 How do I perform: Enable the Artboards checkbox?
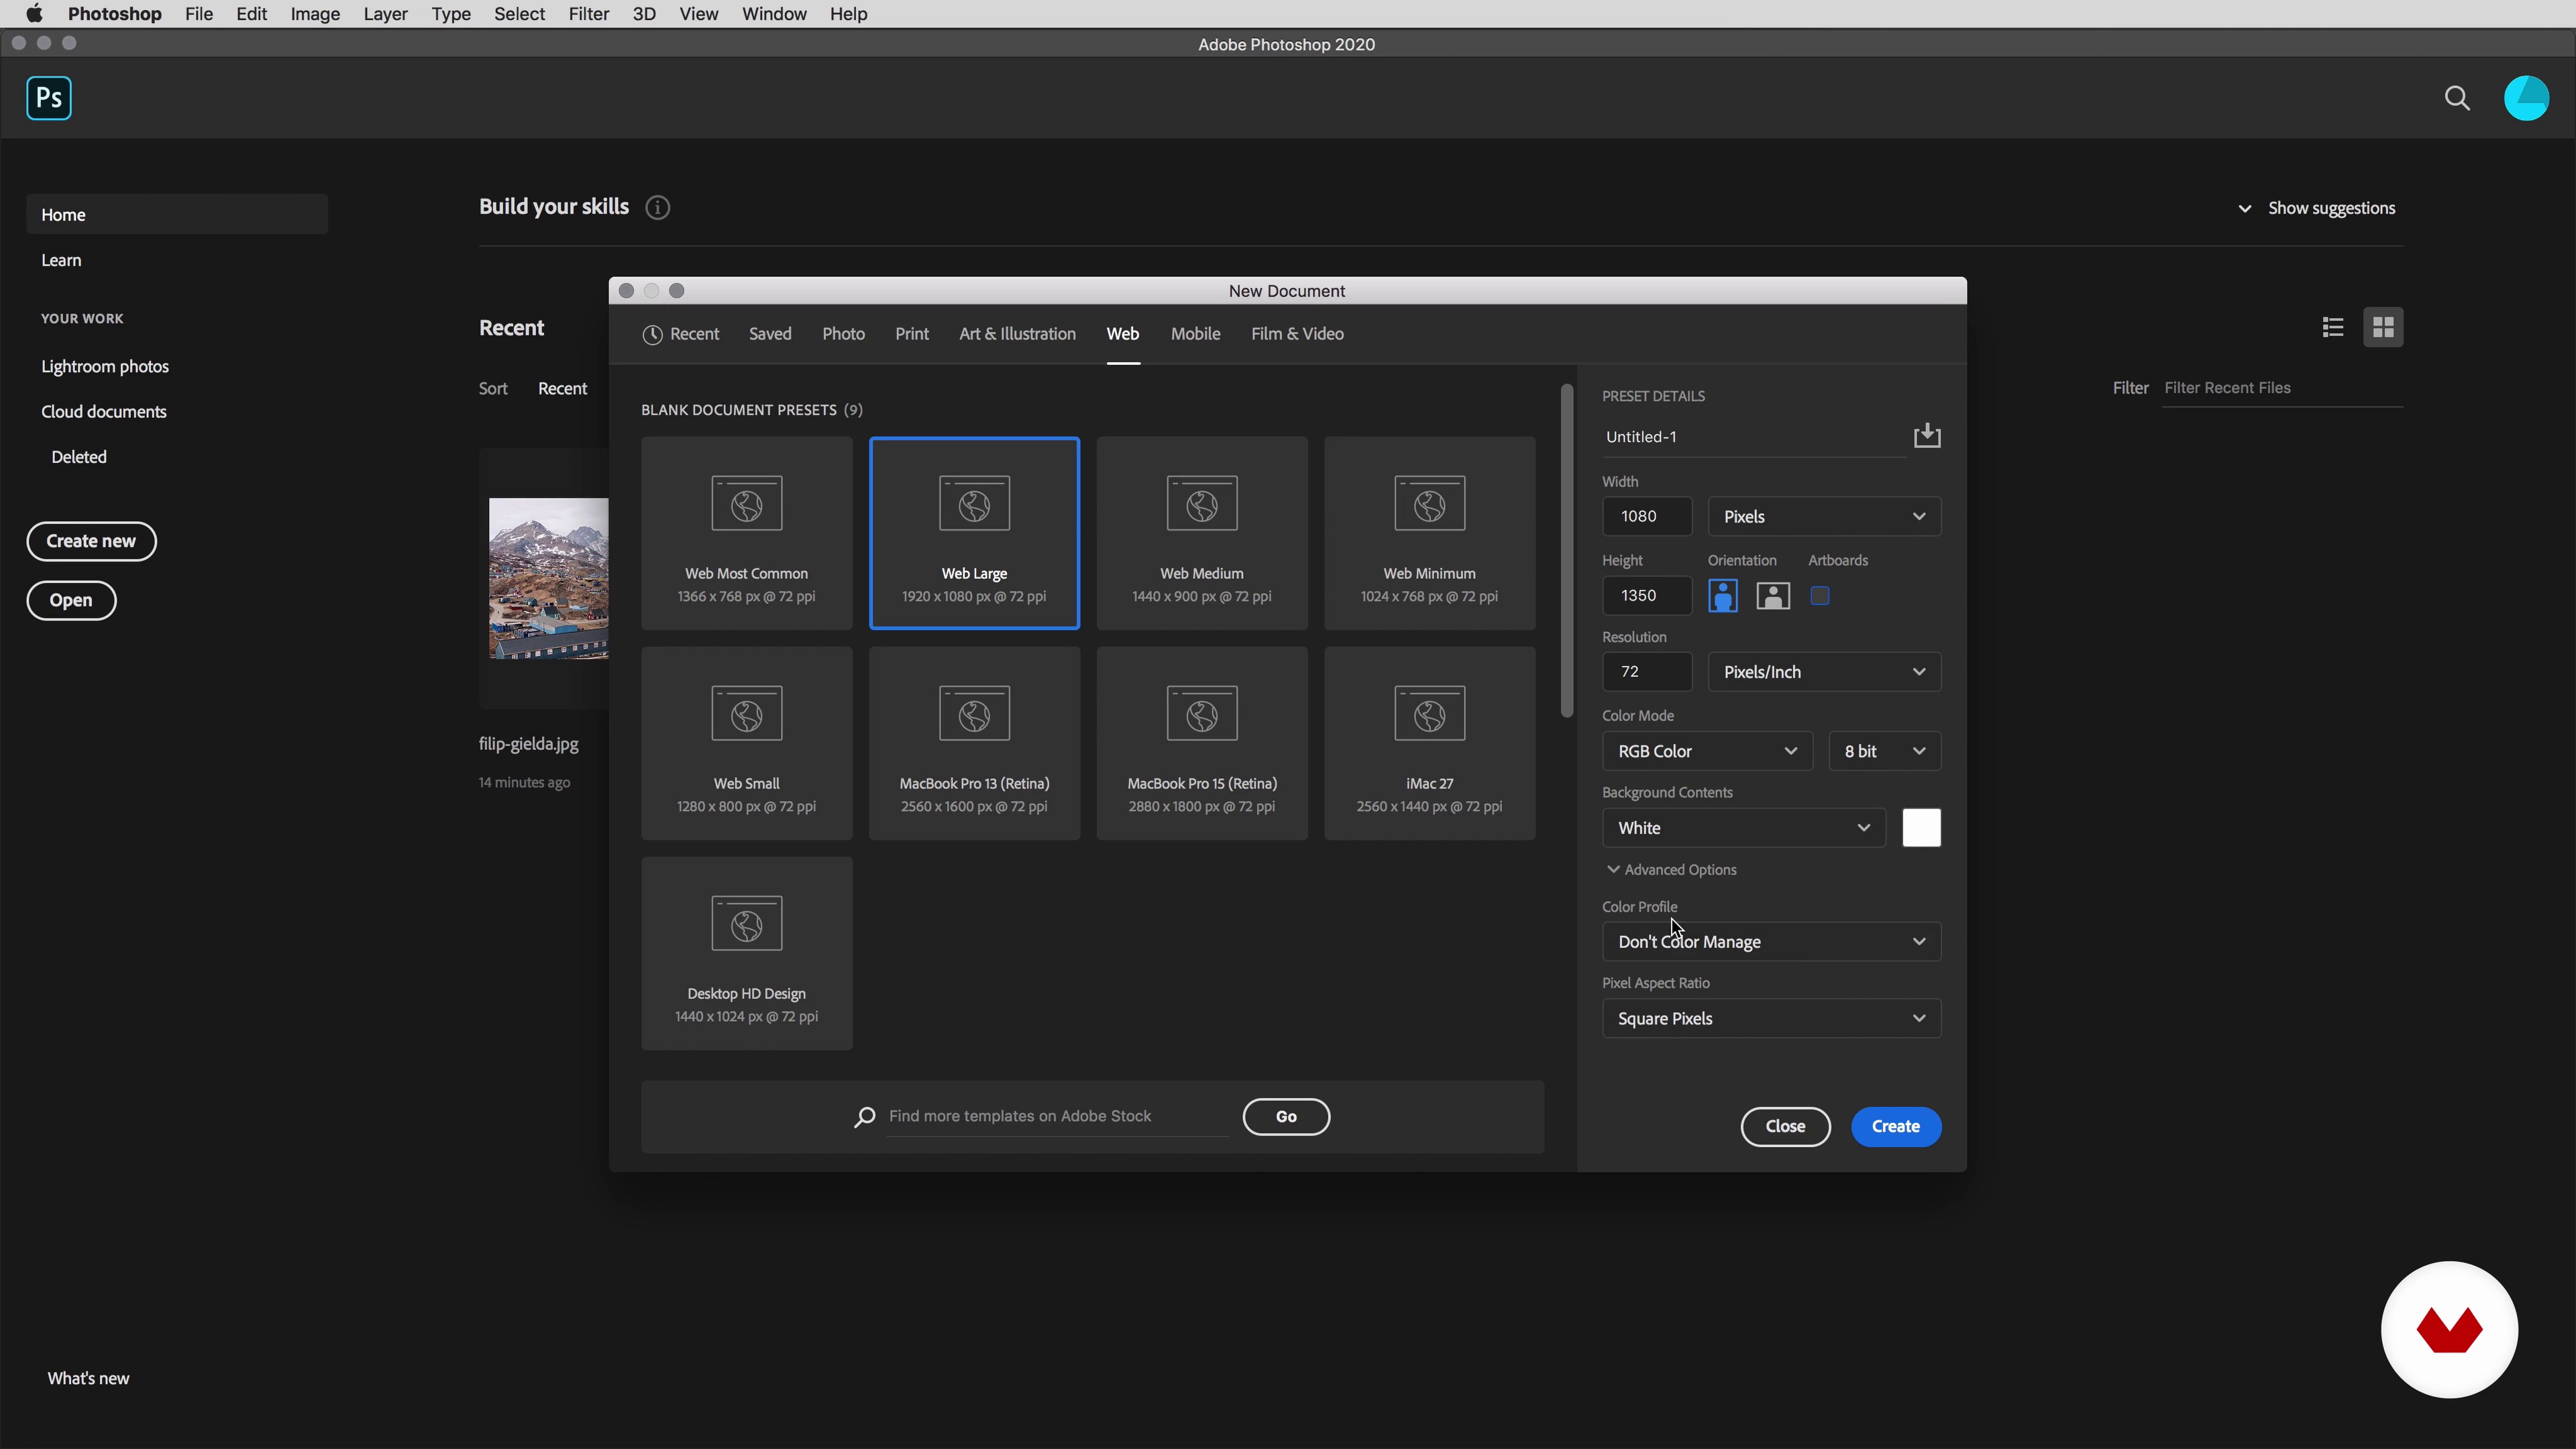(1820, 596)
